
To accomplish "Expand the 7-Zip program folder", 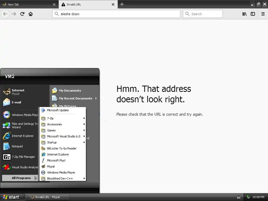I will click(x=63, y=118).
